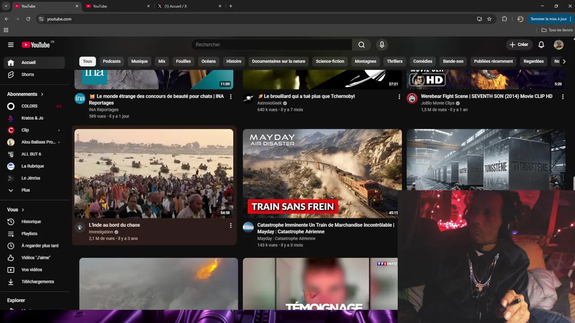Select the Tous filter chip
Image resolution: width=575 pixels, height=323 pixels.
coord(88,61)
